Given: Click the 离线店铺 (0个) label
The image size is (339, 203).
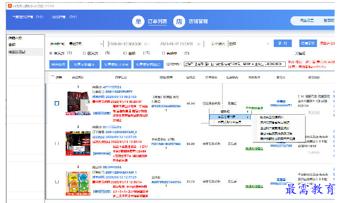Looking at the screenshot, I should (x=64, y=17).
